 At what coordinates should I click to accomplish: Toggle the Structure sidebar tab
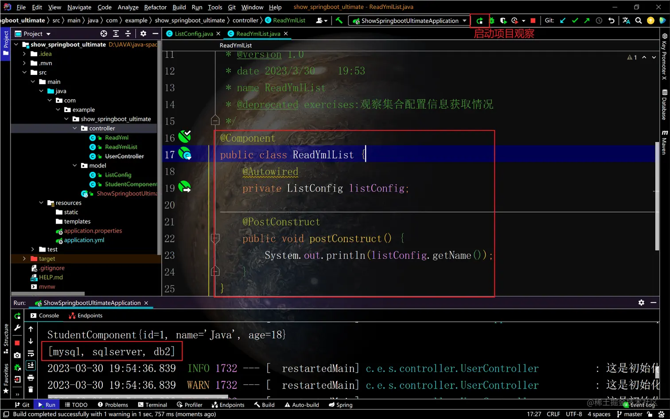[x=6, y=339]
